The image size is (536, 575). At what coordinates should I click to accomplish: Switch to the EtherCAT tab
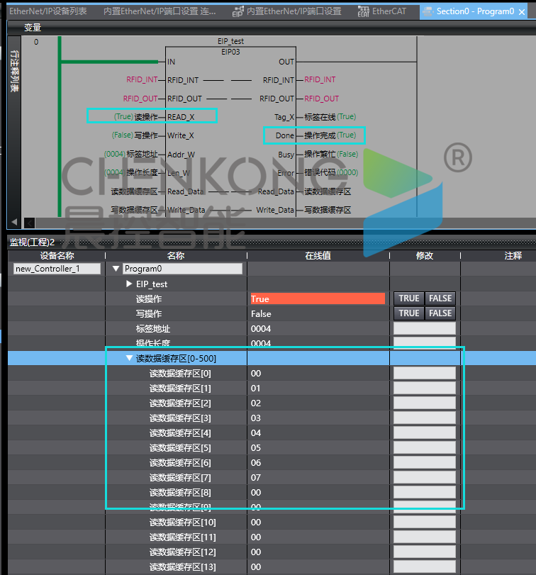pos(390,11)
